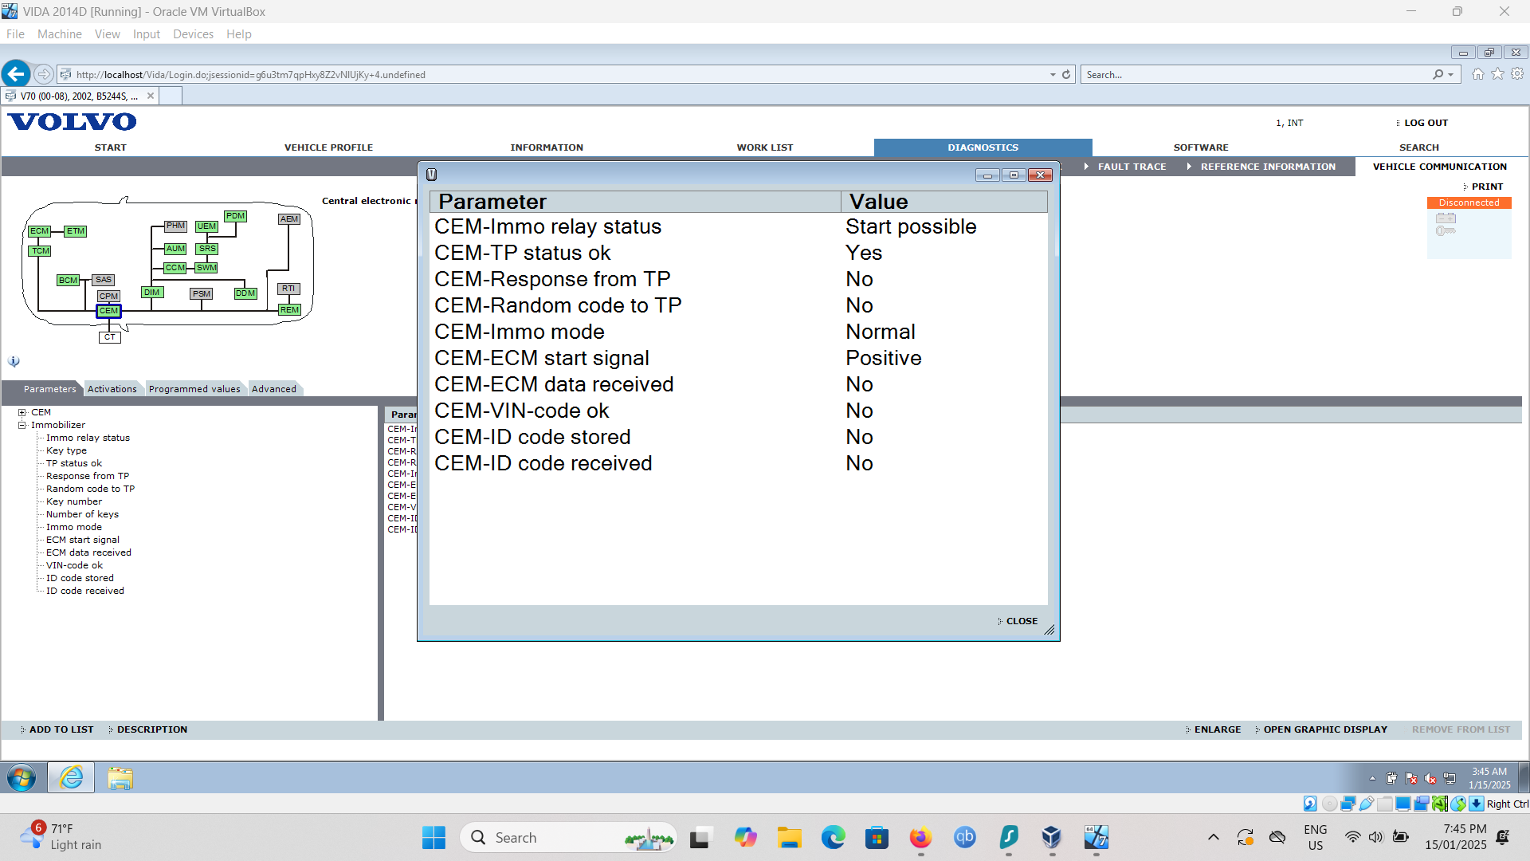Open Internet Explorer in VM taskbar
The width and height of the screenshot is (1530, 861).
[x=71, y=777]
